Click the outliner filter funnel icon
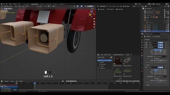 point(165,6)
